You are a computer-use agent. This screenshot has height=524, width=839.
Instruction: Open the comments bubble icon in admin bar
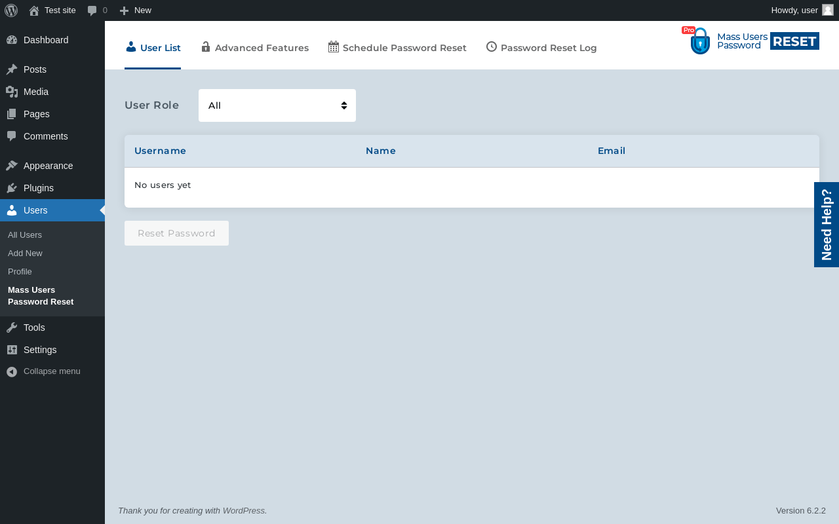[92, 10]
